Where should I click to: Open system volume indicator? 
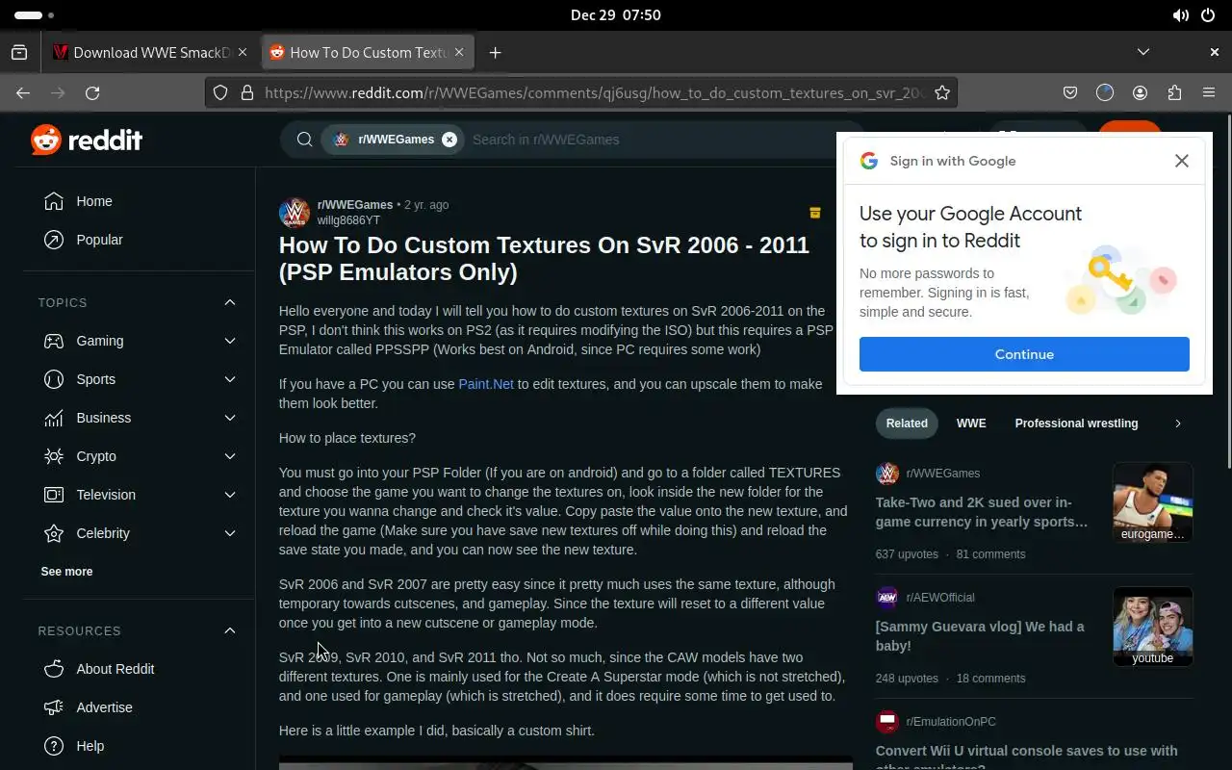coord(1181,15)
